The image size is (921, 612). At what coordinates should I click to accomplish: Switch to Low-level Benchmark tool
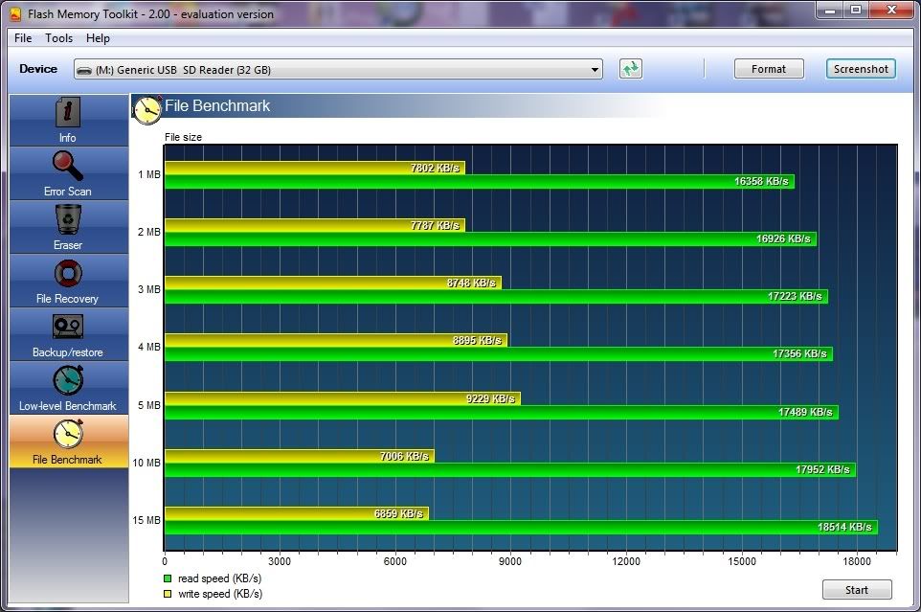pos(67,381)
